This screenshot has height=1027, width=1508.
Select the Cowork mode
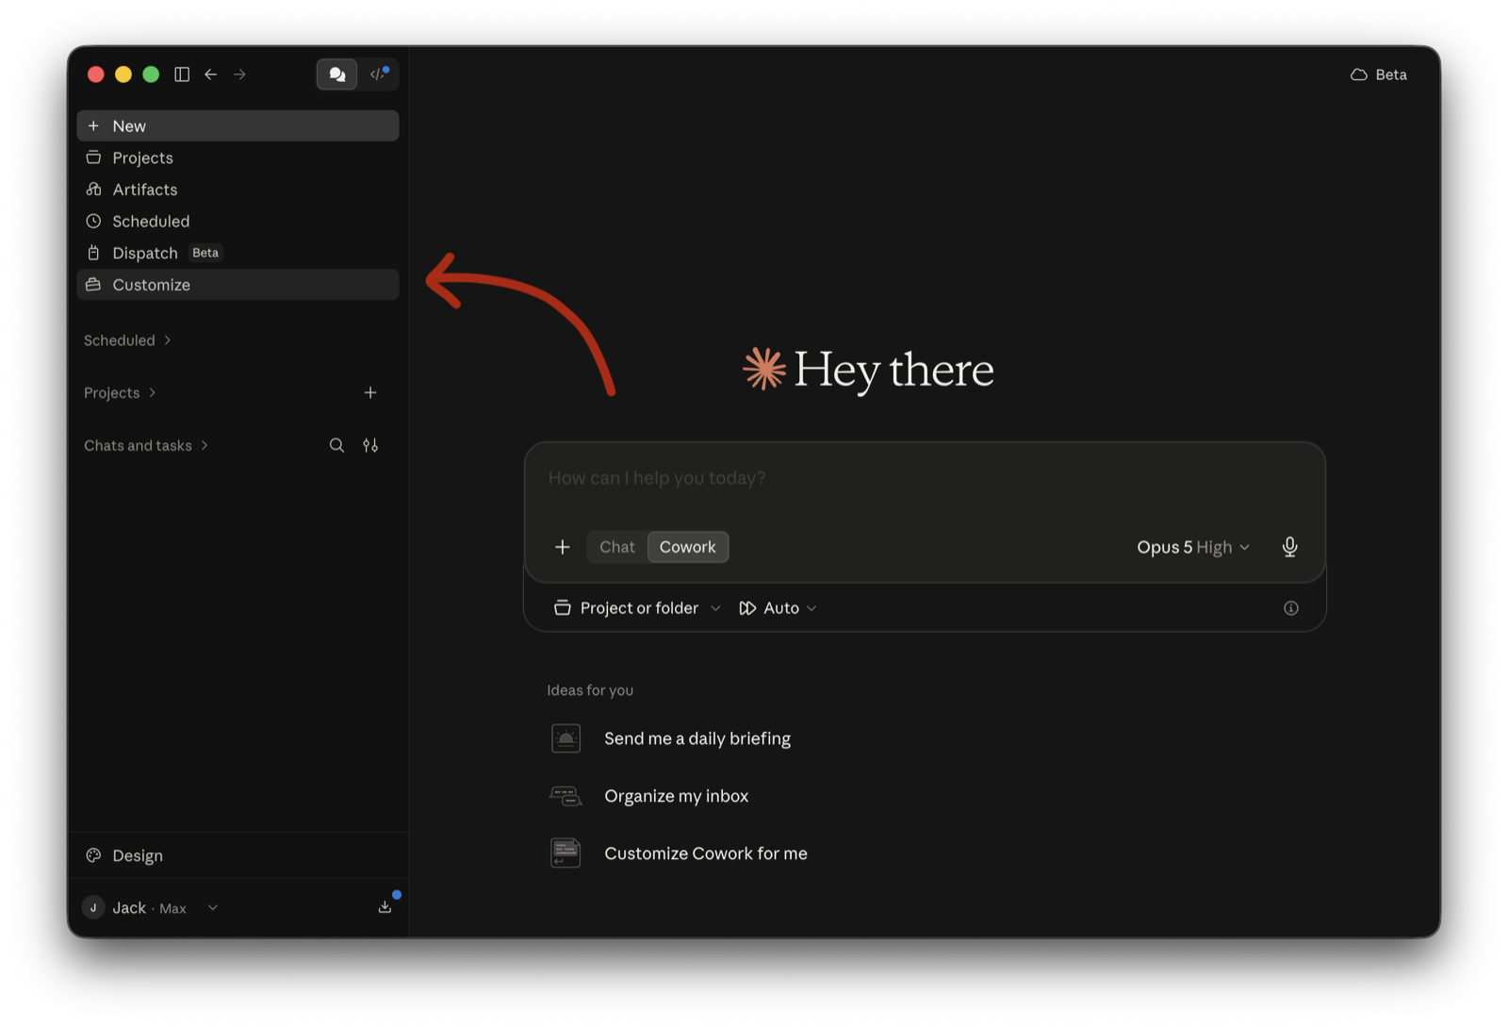(688, 548)
